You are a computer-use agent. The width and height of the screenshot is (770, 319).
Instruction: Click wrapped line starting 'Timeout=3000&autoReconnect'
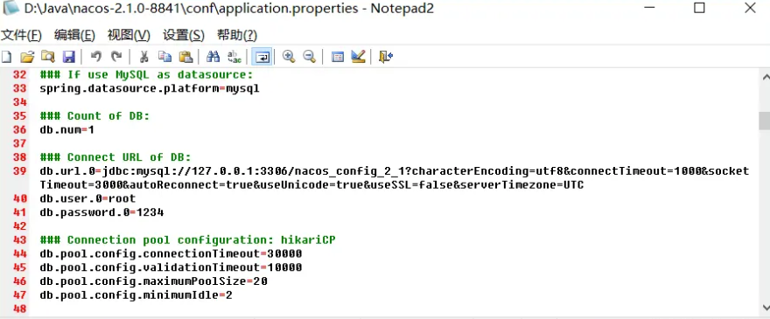pos(311,185)
